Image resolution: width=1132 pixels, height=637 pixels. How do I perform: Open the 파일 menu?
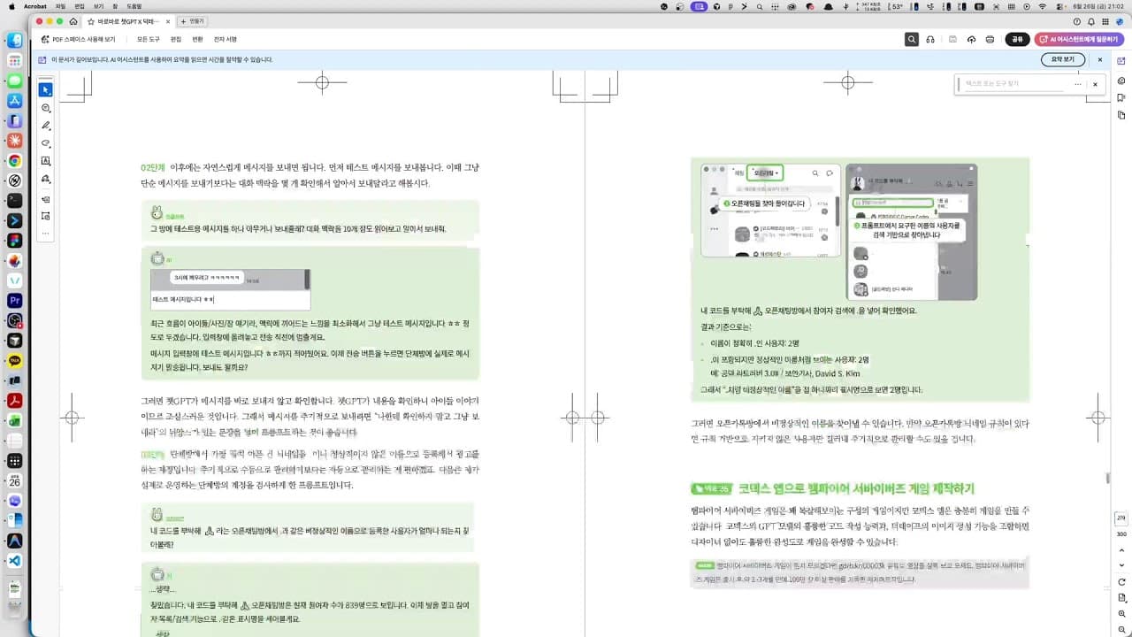pyautogui.click(x=61, y=6)
